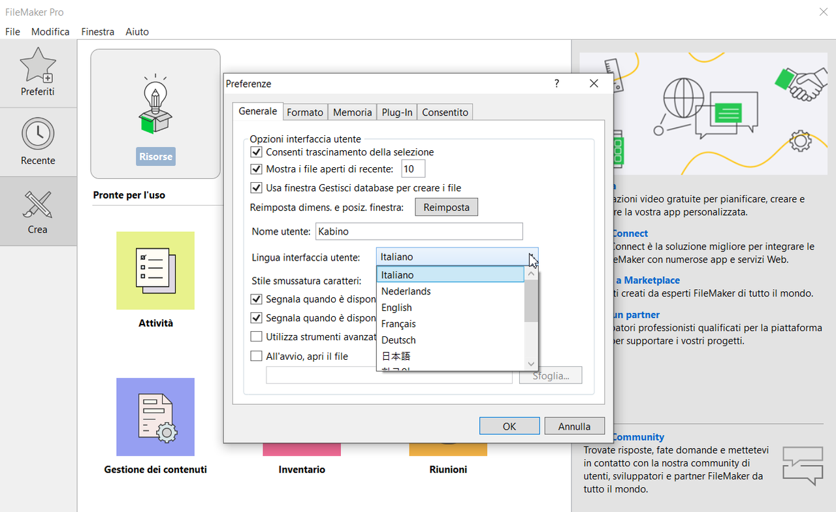Switch to the Generale tab

[258, 112]
